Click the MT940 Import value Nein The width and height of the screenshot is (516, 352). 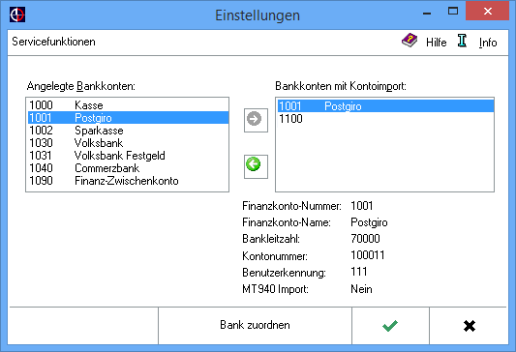click(x=361, y=289)
